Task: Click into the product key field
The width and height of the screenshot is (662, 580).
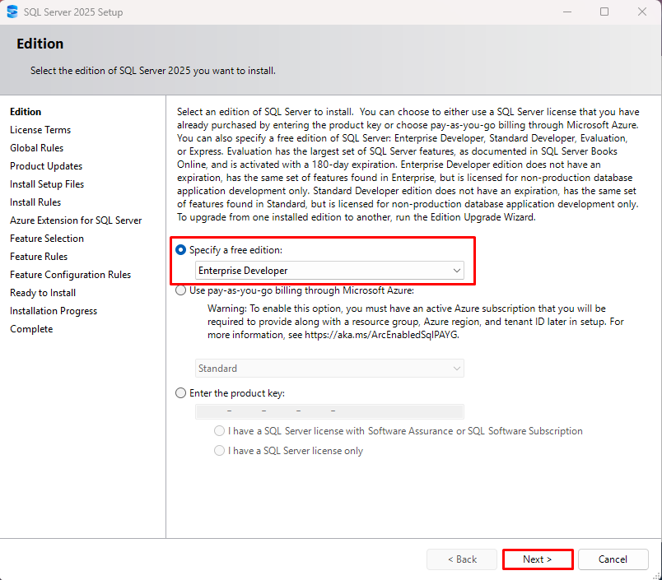Action: click(329, 411)
